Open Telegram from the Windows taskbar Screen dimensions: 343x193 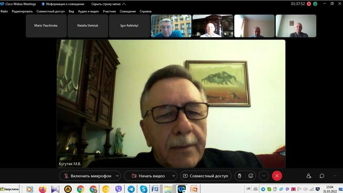click(131, 189)
